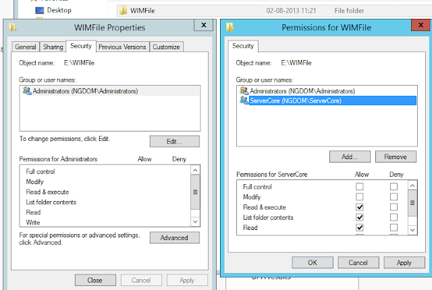Click date 02-08-2013 11:21 cell
The image size is (432, 290).
click(x=291, y=11)
